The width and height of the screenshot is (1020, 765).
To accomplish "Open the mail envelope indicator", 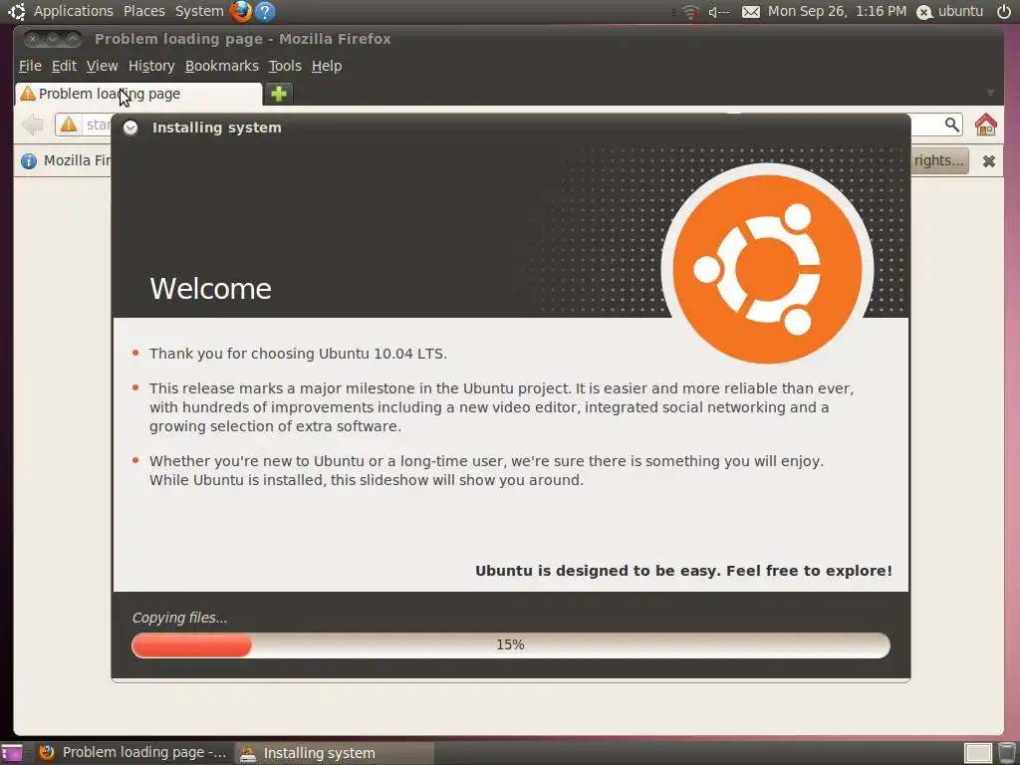I will click(x=751, y=12).
